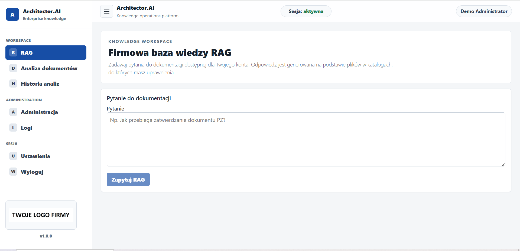Click the D icon beside Analiza dokumentów
This screenshot has height=251, width=520.
click(13, 68)
